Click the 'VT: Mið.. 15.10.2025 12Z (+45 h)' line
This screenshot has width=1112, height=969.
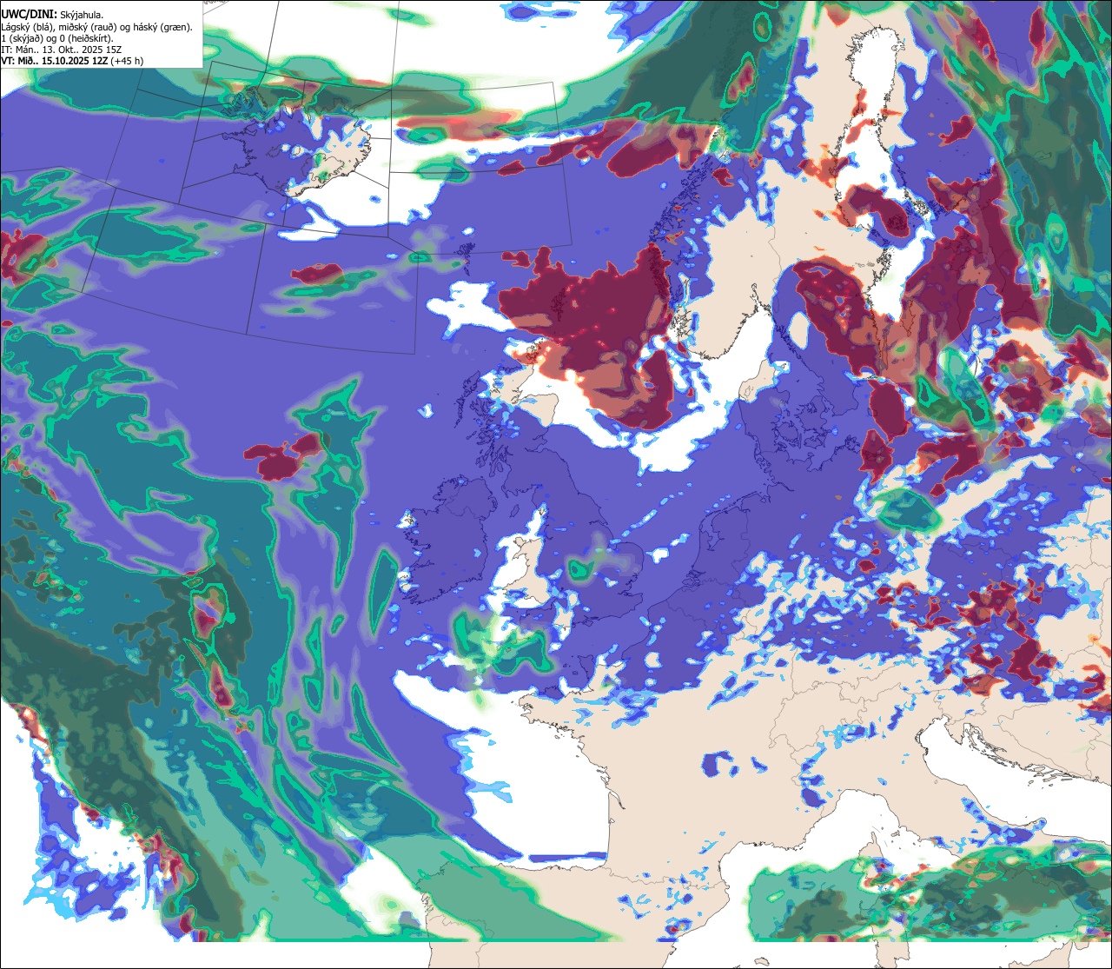(73, 61)
